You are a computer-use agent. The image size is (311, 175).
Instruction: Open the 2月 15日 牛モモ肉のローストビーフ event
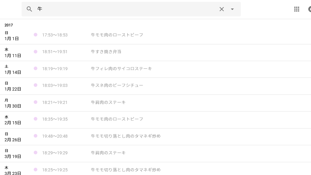[117, 119]
